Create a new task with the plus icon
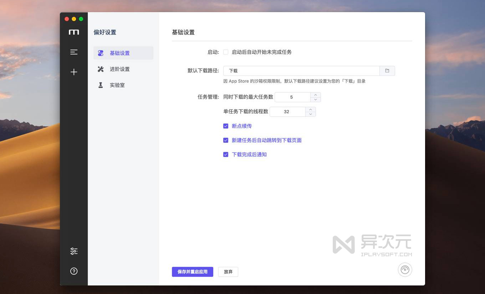 pyautogui.click(x=74, y=72)
